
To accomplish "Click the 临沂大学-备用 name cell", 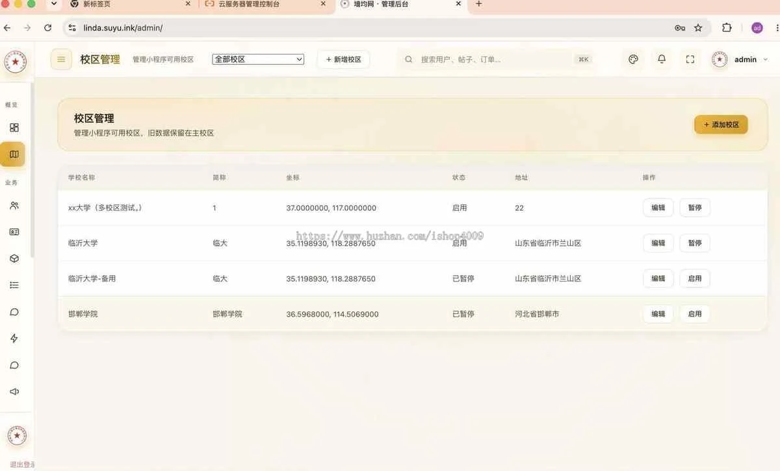I will click(x=92, y=278).
